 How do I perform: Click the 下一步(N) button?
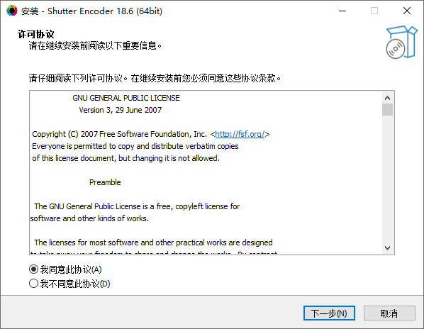click(x=329, y=313)
